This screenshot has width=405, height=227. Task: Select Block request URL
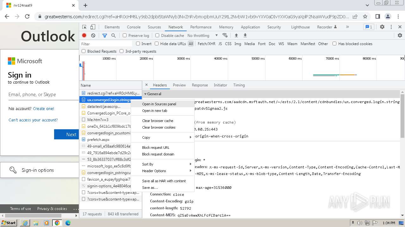click(x=163, y=148)
